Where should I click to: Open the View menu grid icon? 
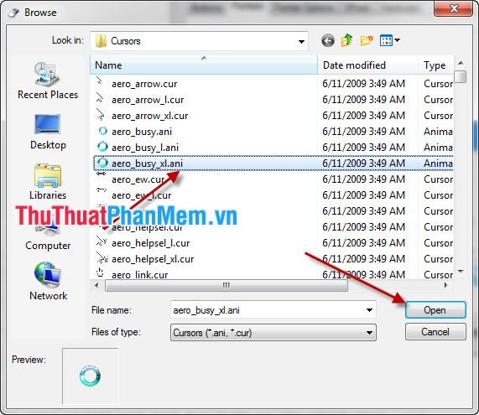coord(386,40)
